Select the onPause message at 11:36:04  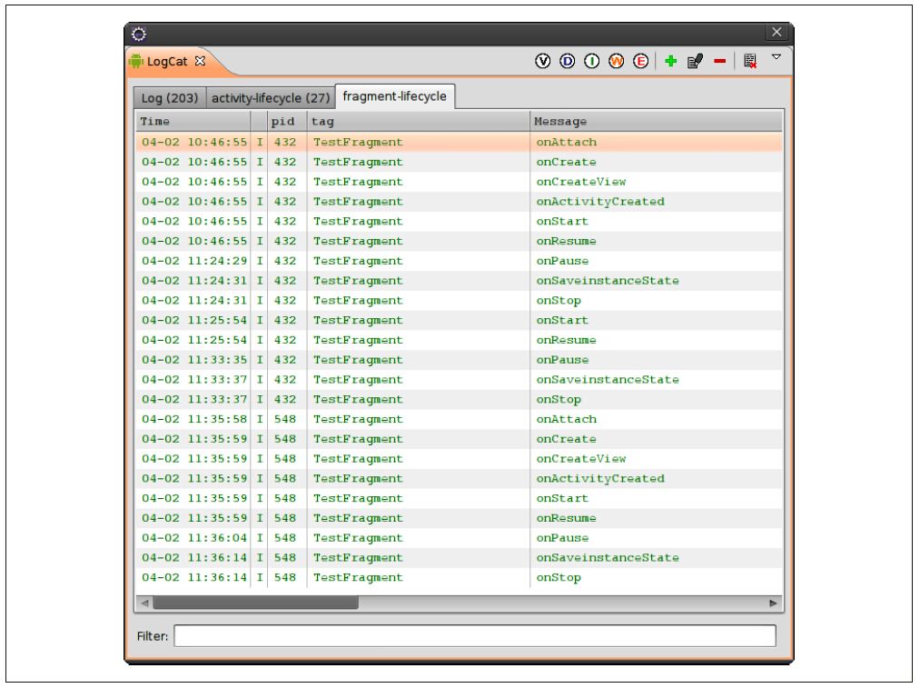[x=562, y=538]
